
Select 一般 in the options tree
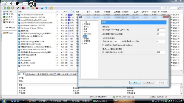(x=85, y=22)
